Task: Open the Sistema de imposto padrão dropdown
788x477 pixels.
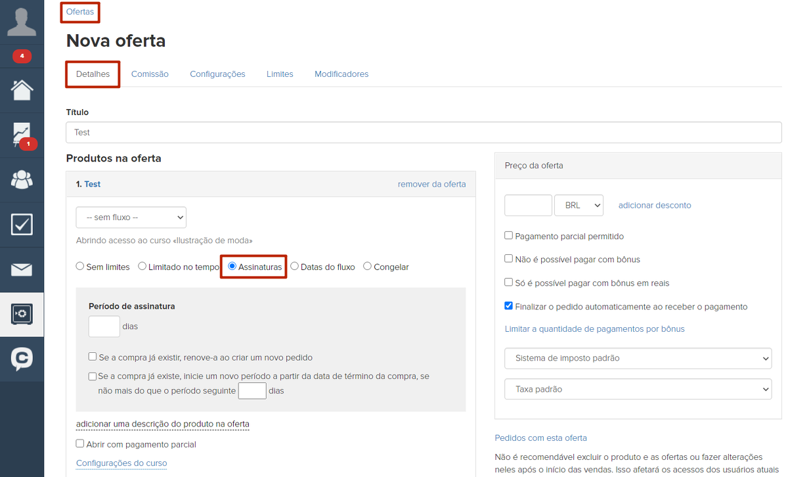Action: [638, 359]
